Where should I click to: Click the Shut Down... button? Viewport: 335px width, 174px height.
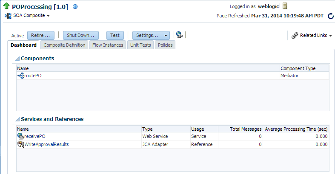pos(81,35)
